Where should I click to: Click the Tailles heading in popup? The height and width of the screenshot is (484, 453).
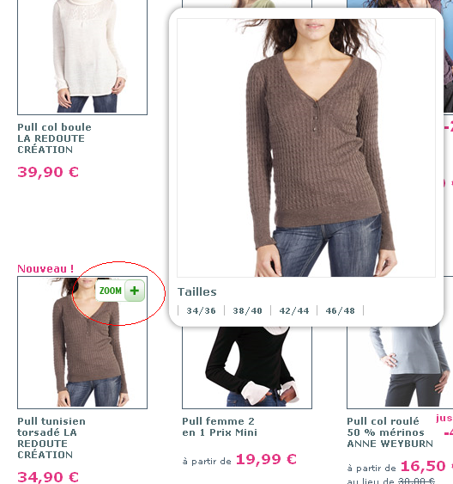pyautogui.click(x=197, y=291)
